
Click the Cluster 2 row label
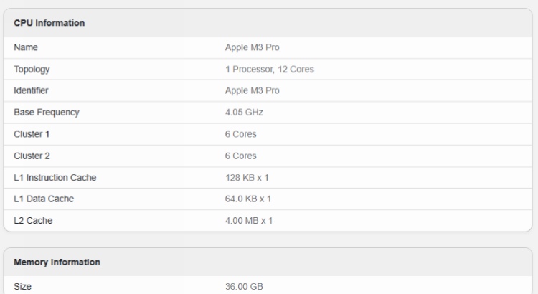(x=32, y=156)
